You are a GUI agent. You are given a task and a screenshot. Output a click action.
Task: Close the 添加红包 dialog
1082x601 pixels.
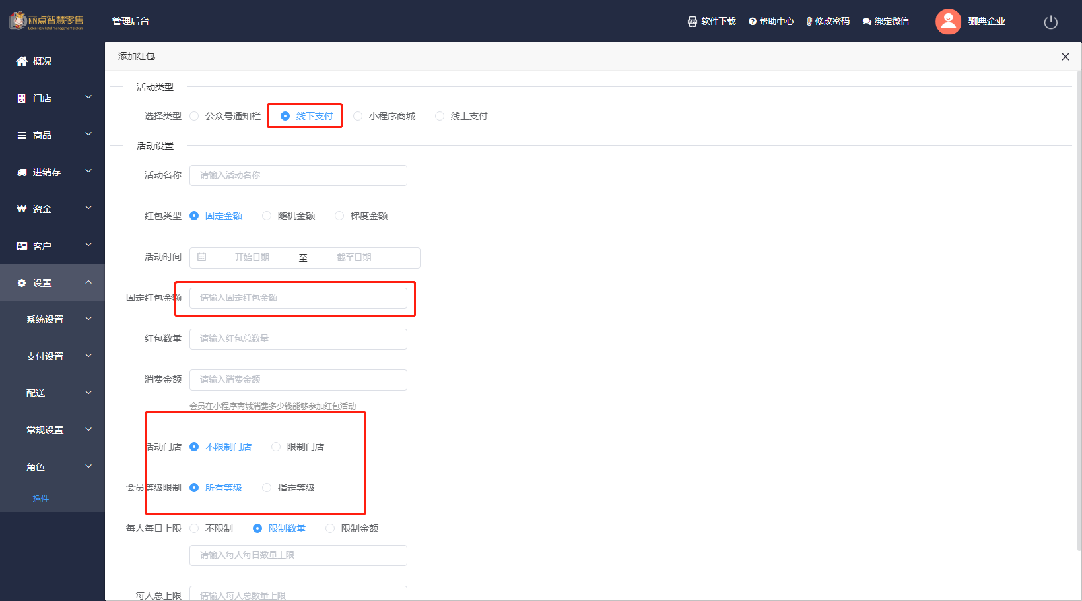(x=1065, y=57)
